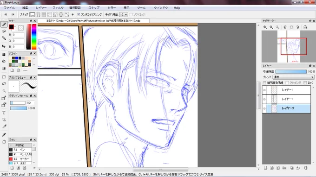The image size is (316, 177).
Task: Select the Move tool
Action: 4,46
